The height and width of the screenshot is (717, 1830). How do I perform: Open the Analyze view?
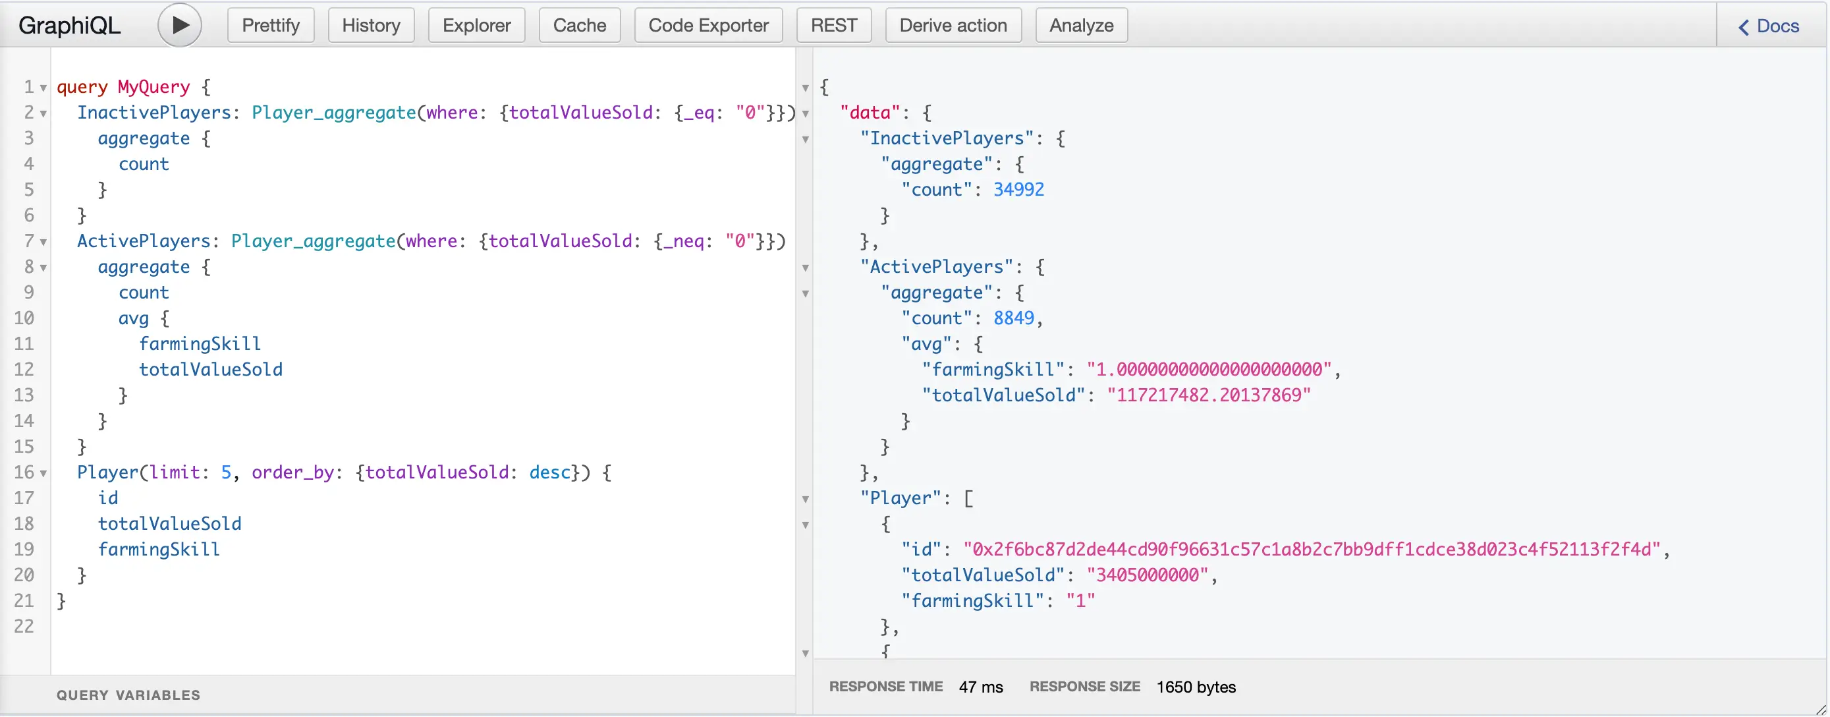(1080, 24)
